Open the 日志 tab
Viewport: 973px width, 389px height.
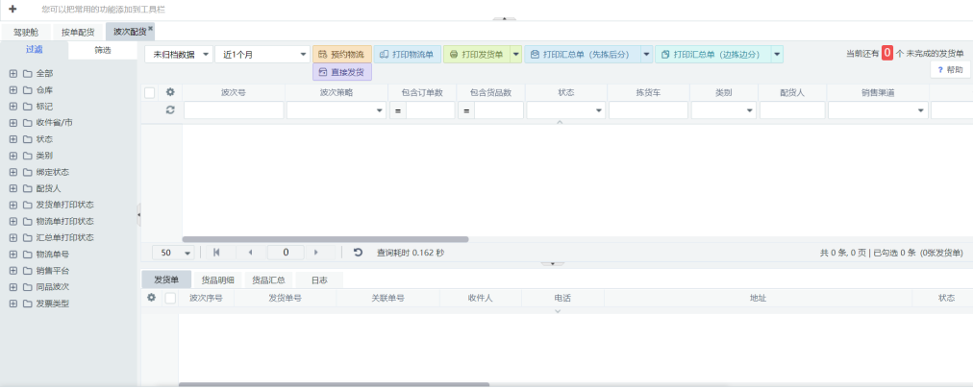pyautogui.click(x=319, y=280)
